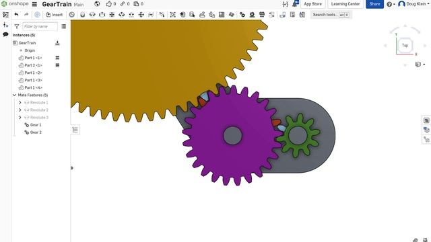This screenshot has width=431, height=242.
Task: Click the filter funnel icon
Action: 17,26
